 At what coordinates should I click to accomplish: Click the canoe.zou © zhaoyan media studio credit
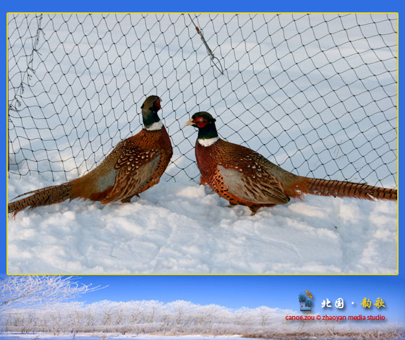335,317
